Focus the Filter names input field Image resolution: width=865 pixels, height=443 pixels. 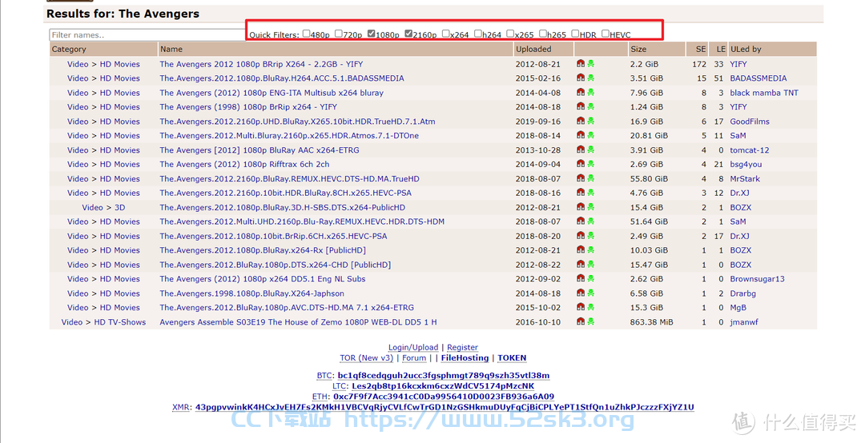[148, 34]
